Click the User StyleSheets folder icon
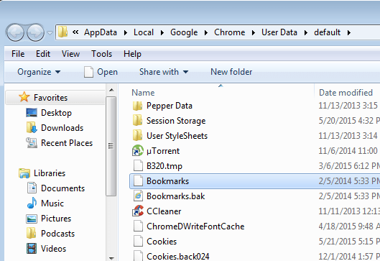380x261 pixels. (x=137, y=136)
